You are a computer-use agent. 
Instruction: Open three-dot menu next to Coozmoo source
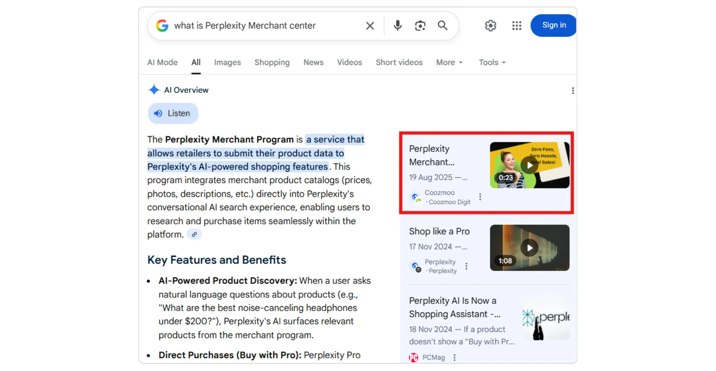pyautogui.click(x=480, y=197)
